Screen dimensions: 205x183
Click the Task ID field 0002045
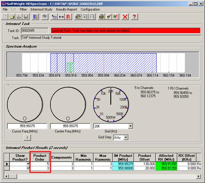tap(35, 30)
